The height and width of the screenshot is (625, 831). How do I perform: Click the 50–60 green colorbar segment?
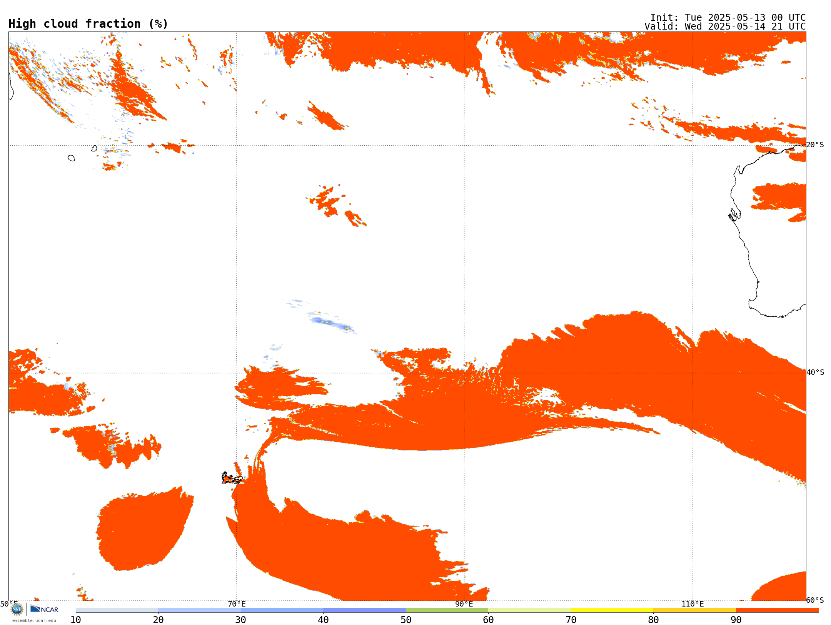tap(447, 610)
